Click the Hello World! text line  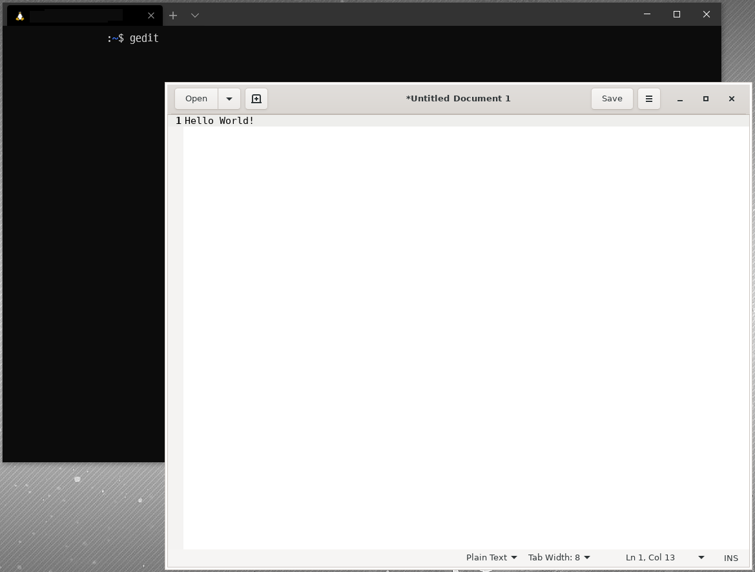(x=219, y=120)
